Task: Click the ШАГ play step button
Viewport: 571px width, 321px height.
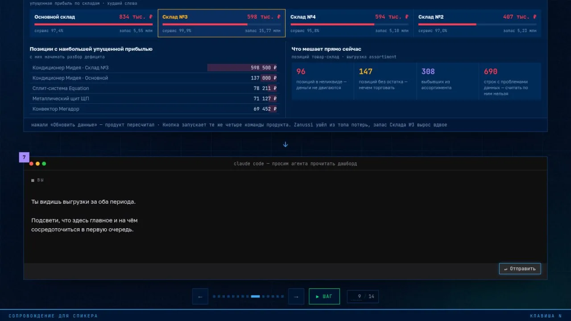Action: point(324,296)
